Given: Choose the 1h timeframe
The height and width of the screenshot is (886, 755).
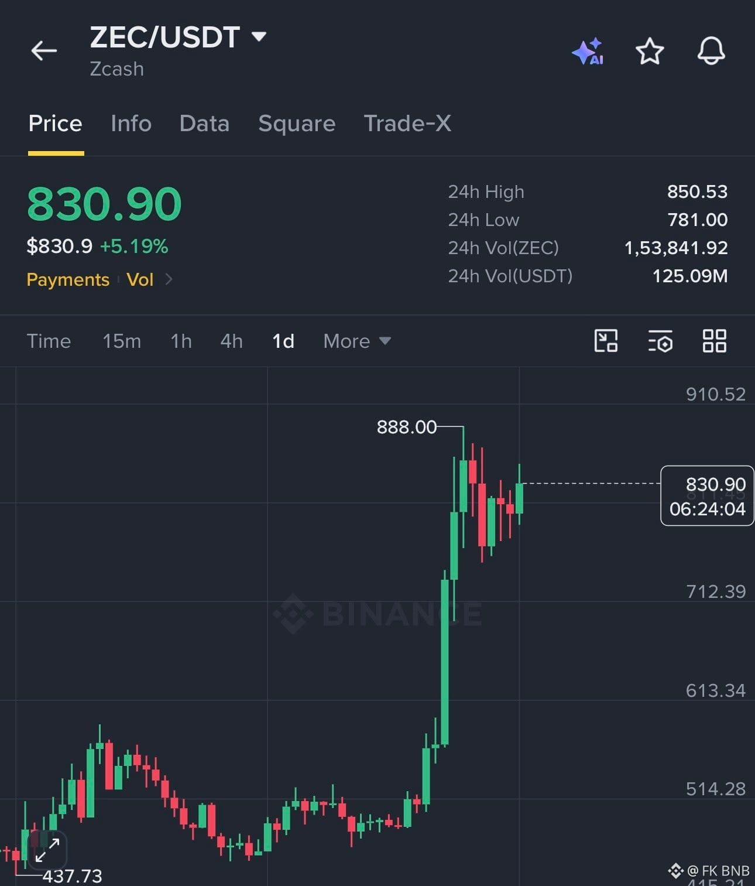Looking at the screenshot, I should (x=181, y=341).
